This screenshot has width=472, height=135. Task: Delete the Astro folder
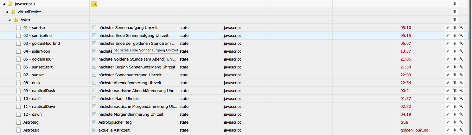pos(455,20)
